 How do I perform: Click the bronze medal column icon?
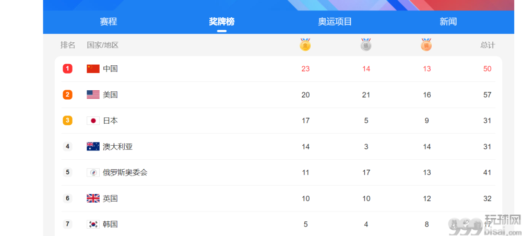(x=426, y=44)
